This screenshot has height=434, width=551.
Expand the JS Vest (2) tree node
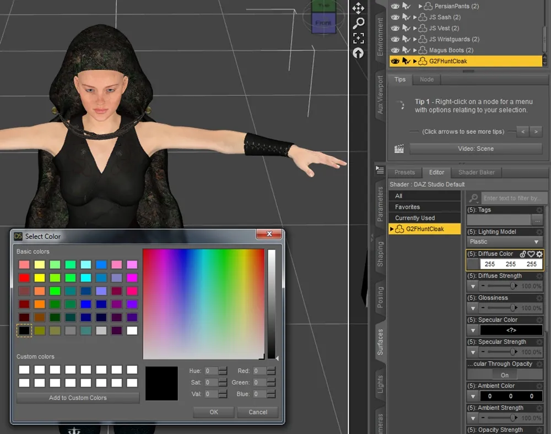click(x=415, y=28)
